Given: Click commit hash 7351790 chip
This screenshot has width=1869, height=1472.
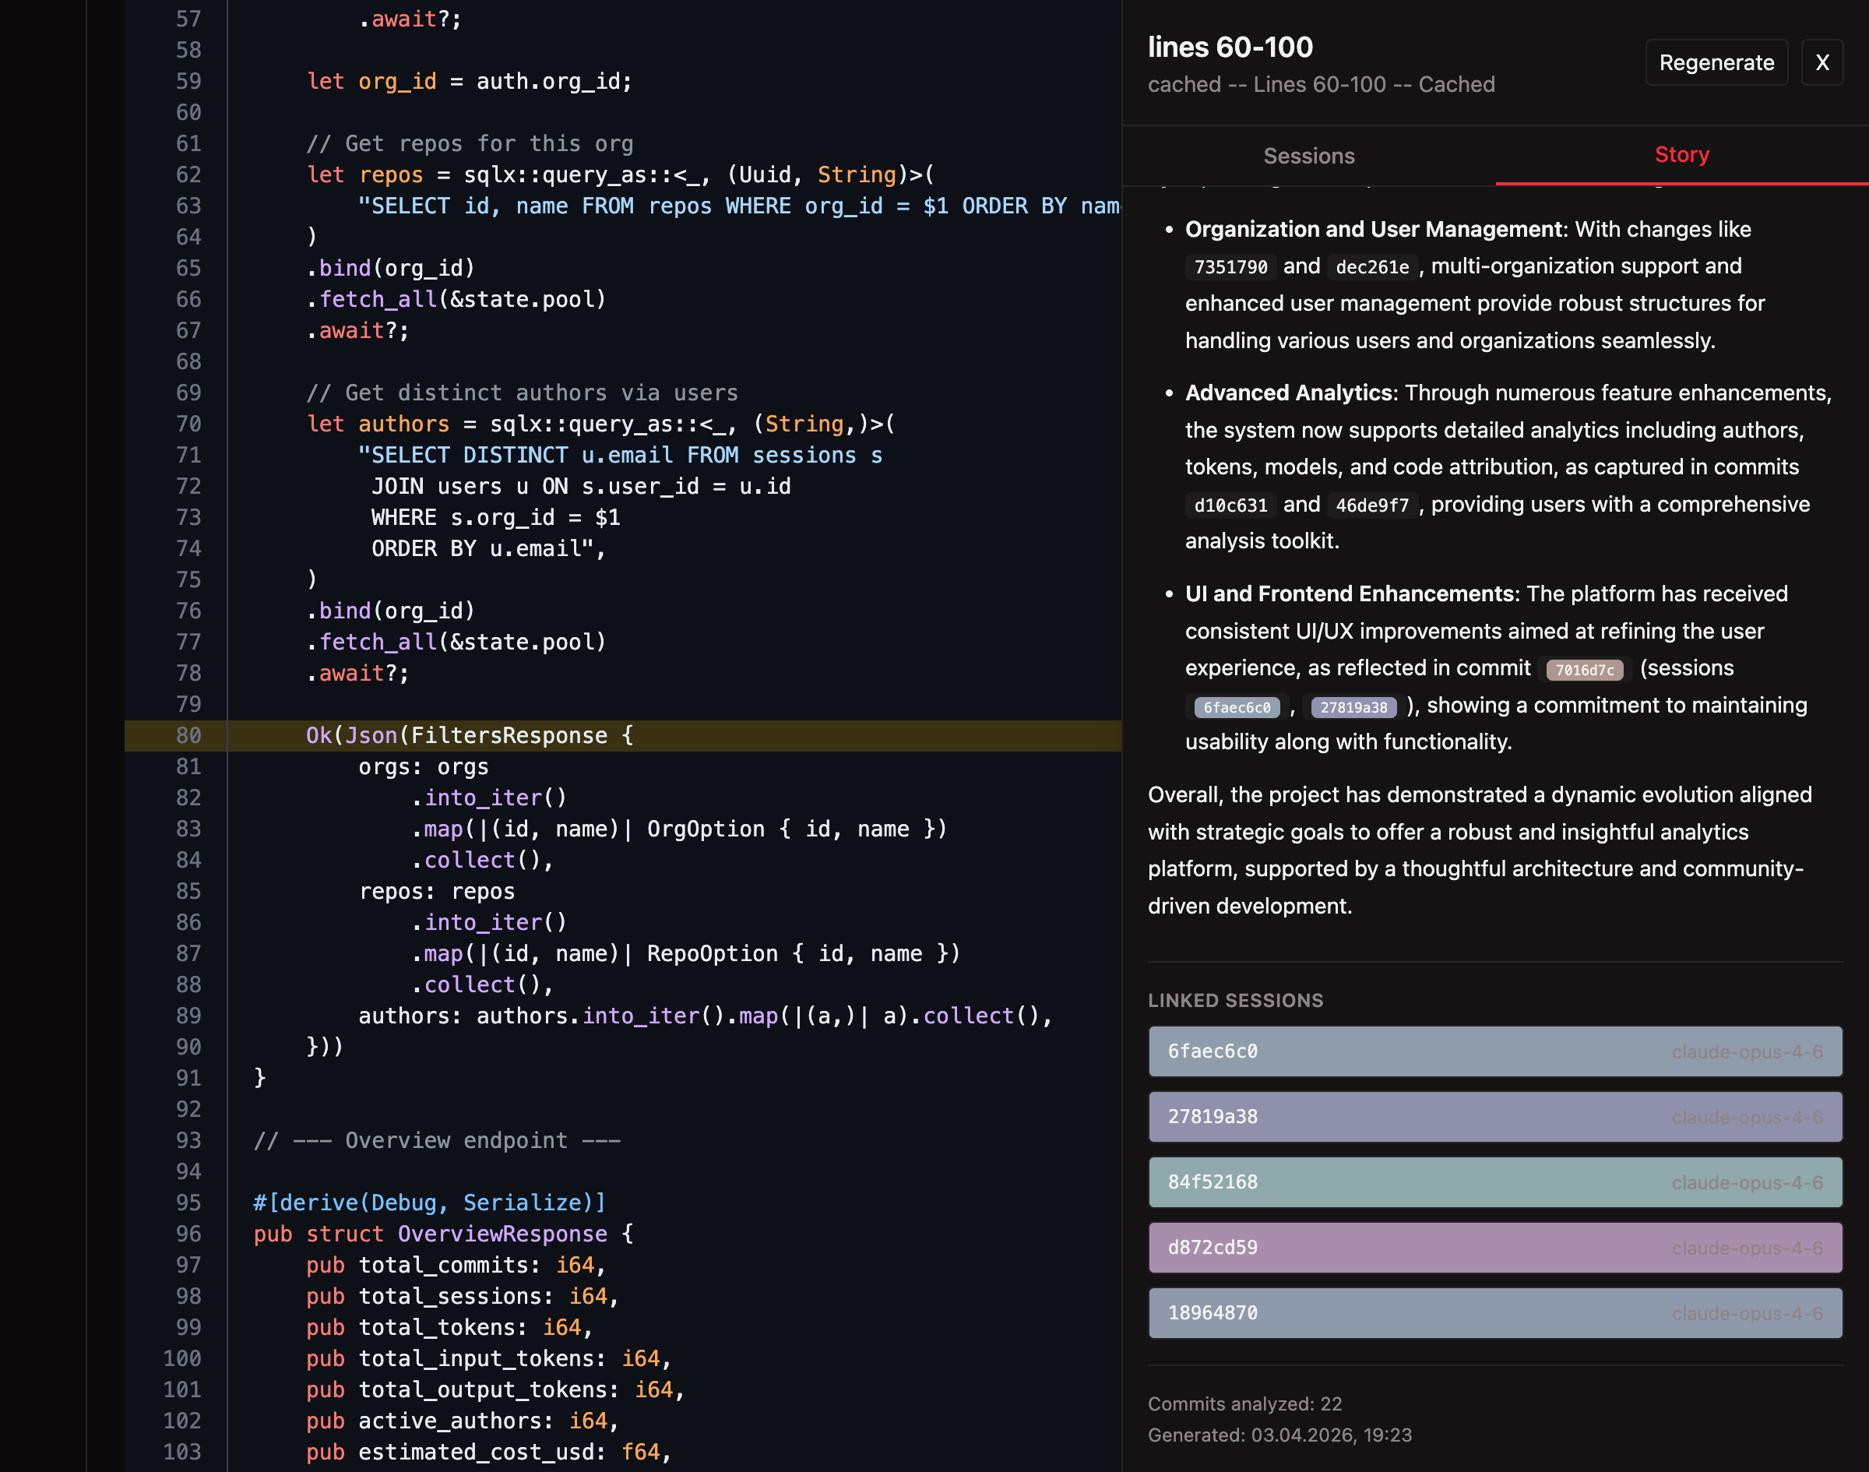Looking at the screenshot, I should (x=1230, y=267).
